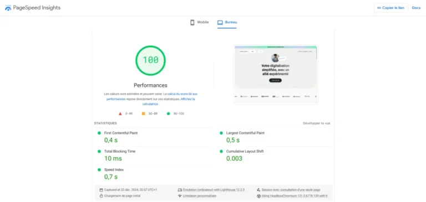The image size is (426, 202).
Task: Click the calendar icon next to Captured at
Action: click(102, 190)
